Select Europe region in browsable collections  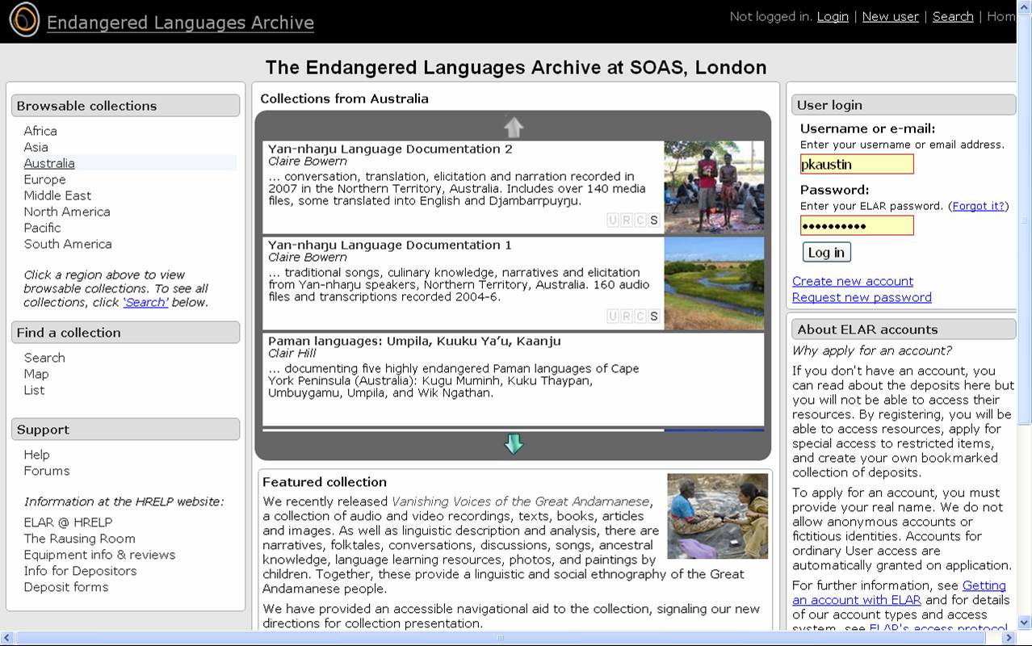(44, 179)
